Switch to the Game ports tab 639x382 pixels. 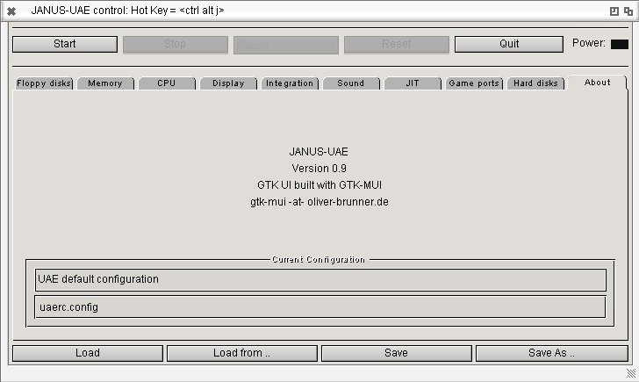[474, 83]
